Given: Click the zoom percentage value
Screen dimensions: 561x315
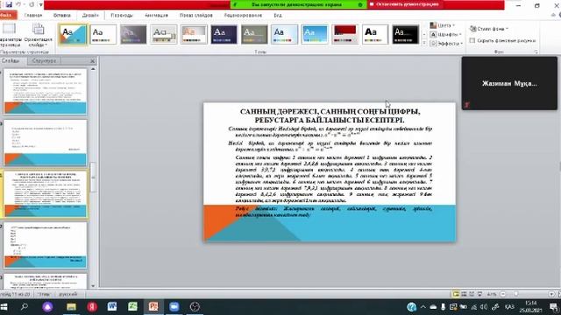Looking at the screenshot, I should [x=492, y=294].
